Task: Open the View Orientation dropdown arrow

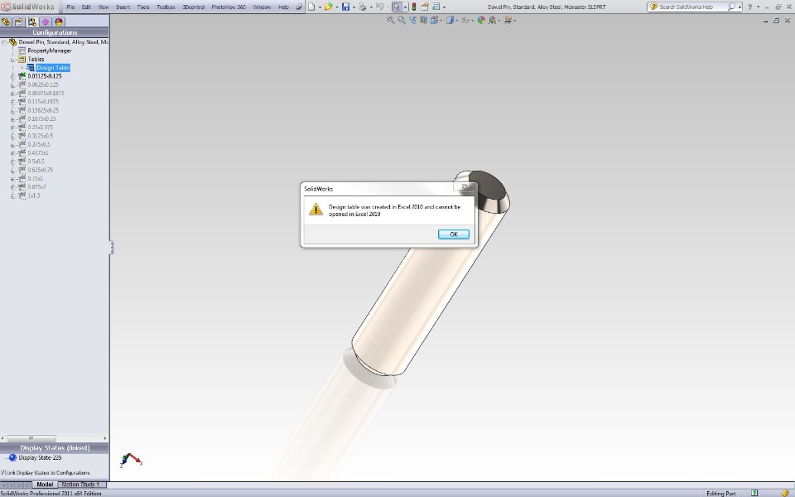Action: (441, 20)
